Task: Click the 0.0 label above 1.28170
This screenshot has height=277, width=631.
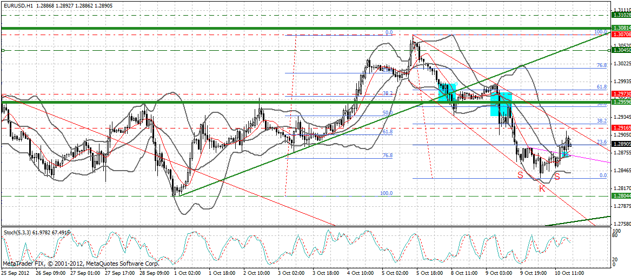Action: (x=603, y=175)
